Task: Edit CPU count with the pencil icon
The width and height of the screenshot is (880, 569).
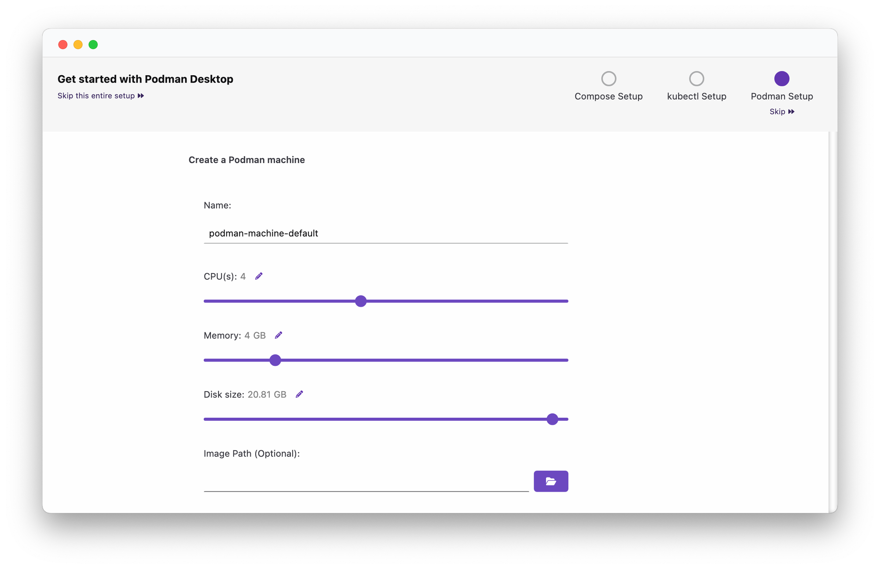Action: (x=259, y=276)
